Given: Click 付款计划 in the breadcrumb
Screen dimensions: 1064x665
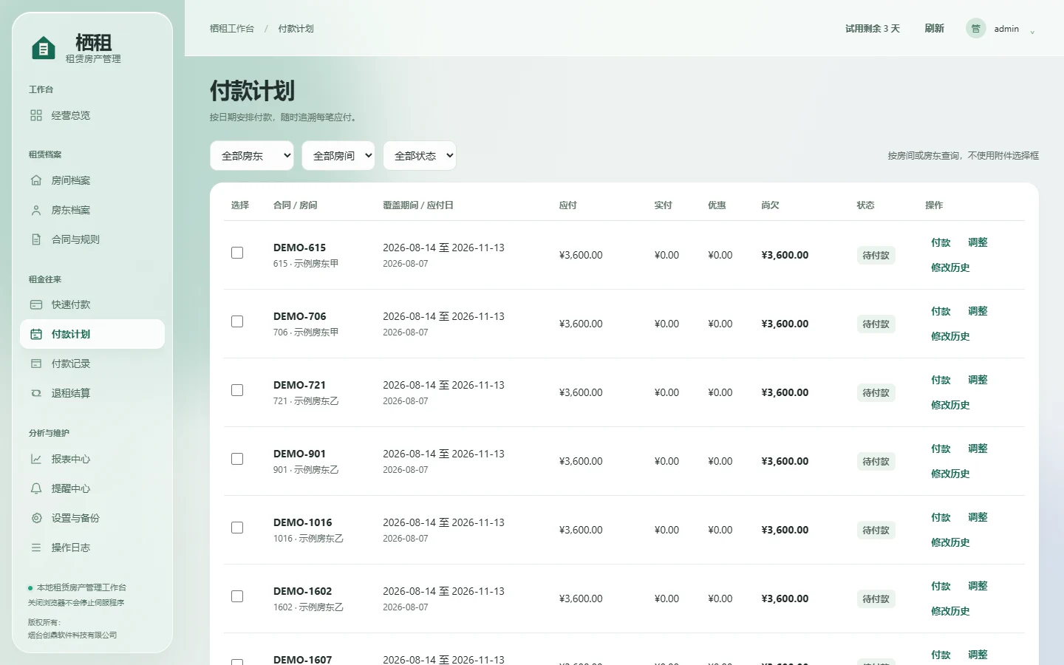Looking at the screenshot, I should pyautogui.click(x=296, y=29).
